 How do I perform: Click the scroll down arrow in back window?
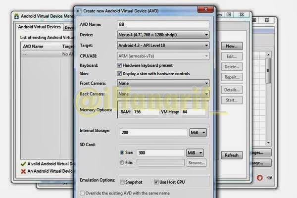point(268,143)
